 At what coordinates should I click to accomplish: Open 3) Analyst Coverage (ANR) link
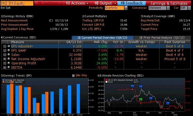tap(158, 16)
